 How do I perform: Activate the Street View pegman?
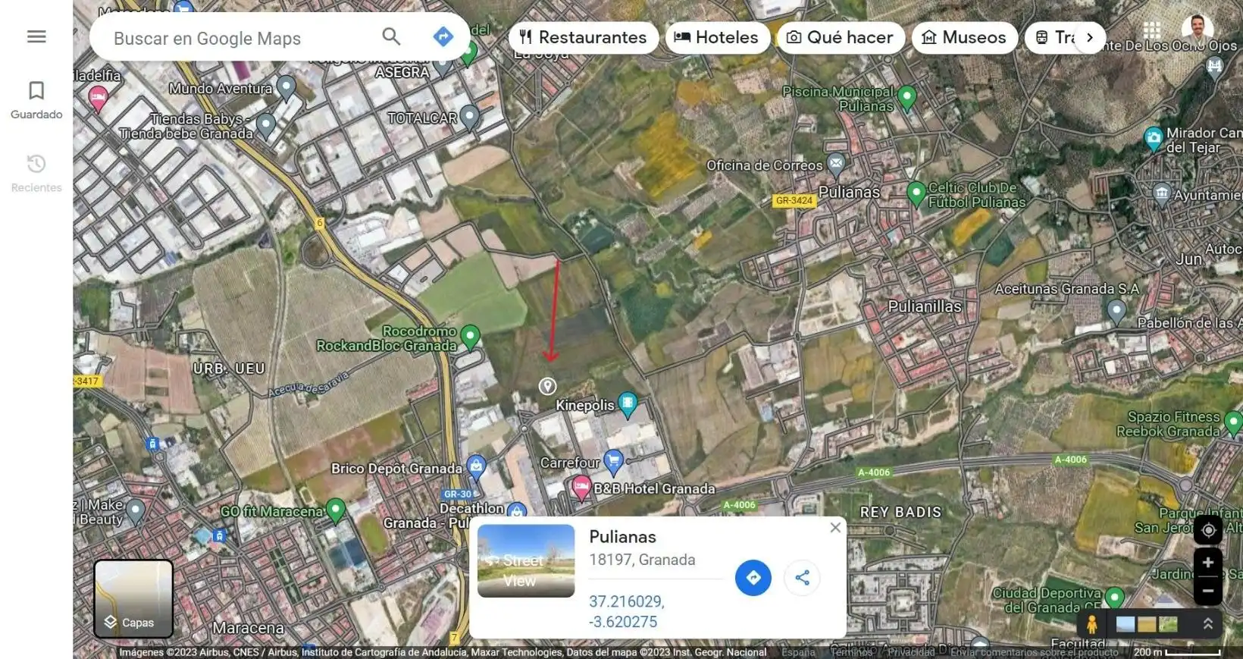(x=1092, y=624)
